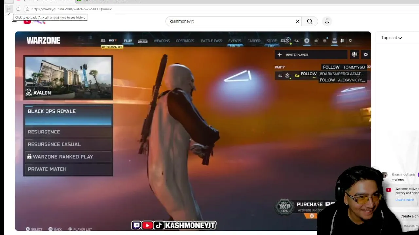The height and width of the screenshot is (235, 419).
Task: Click the YouTube icon in the stream overlay
Action: (147, 225)
